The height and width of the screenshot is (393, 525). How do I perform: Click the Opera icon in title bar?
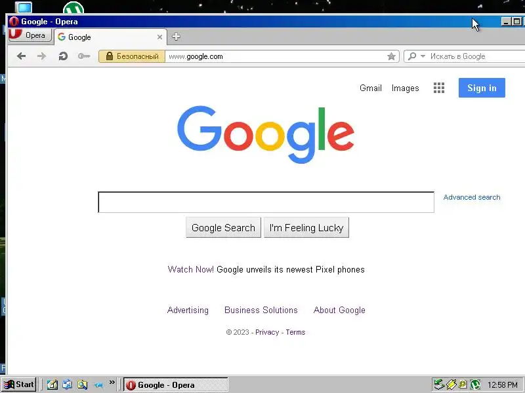(14, 22)
